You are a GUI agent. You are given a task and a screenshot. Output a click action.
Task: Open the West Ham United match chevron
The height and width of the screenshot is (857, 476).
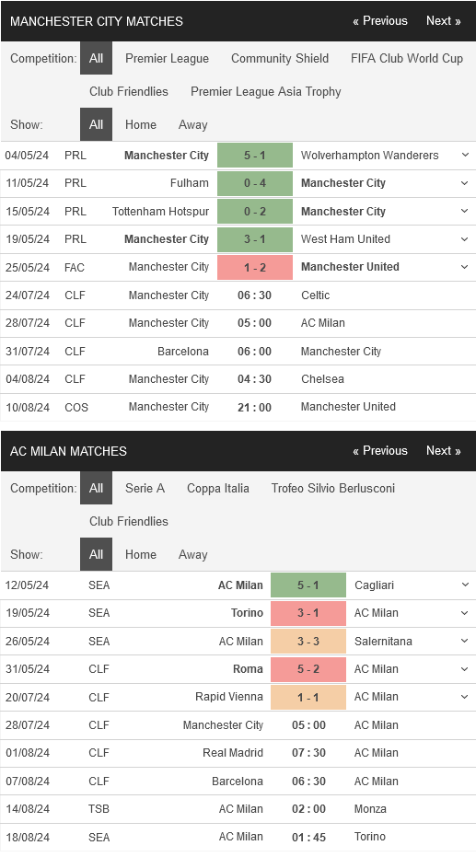click(465, 239)
